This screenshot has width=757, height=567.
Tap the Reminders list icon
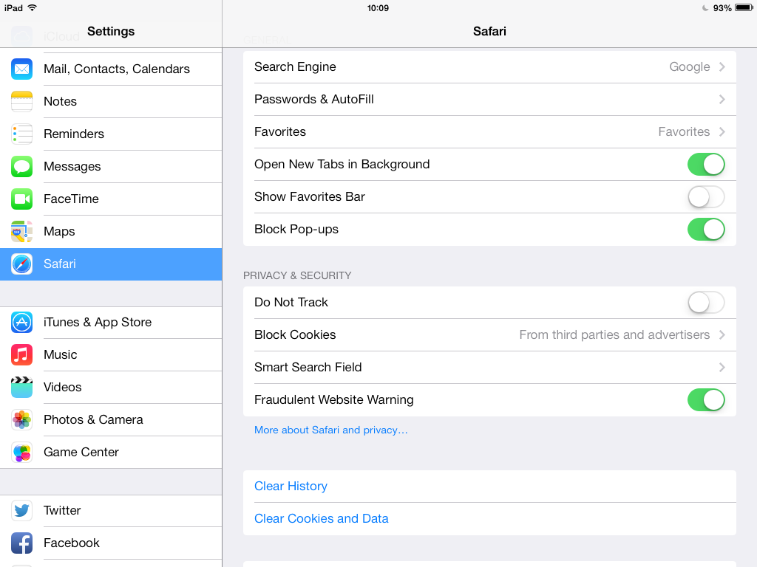point(22,134)
